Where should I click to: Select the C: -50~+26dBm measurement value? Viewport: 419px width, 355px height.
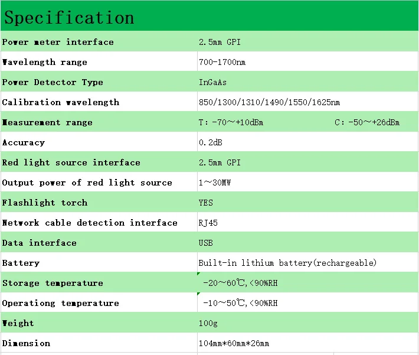coord(367,122)
